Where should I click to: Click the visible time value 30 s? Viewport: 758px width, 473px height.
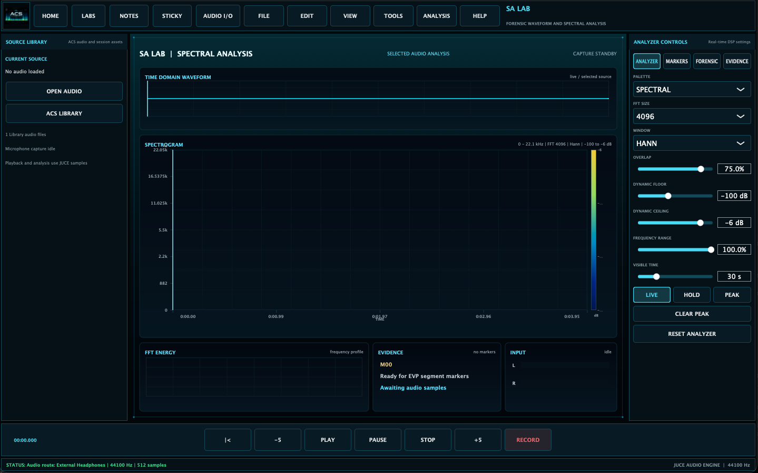click(x=734, y=276)
